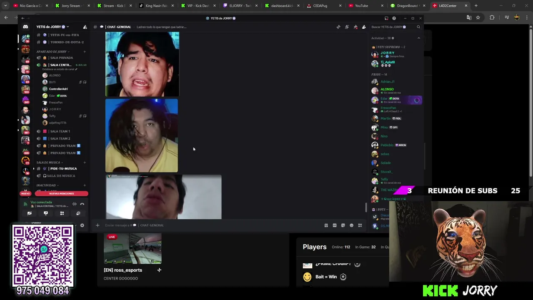The image size is (533, 300).
Task: Collapse the INACTIVIDAD category
Action: tap(47, 185)
